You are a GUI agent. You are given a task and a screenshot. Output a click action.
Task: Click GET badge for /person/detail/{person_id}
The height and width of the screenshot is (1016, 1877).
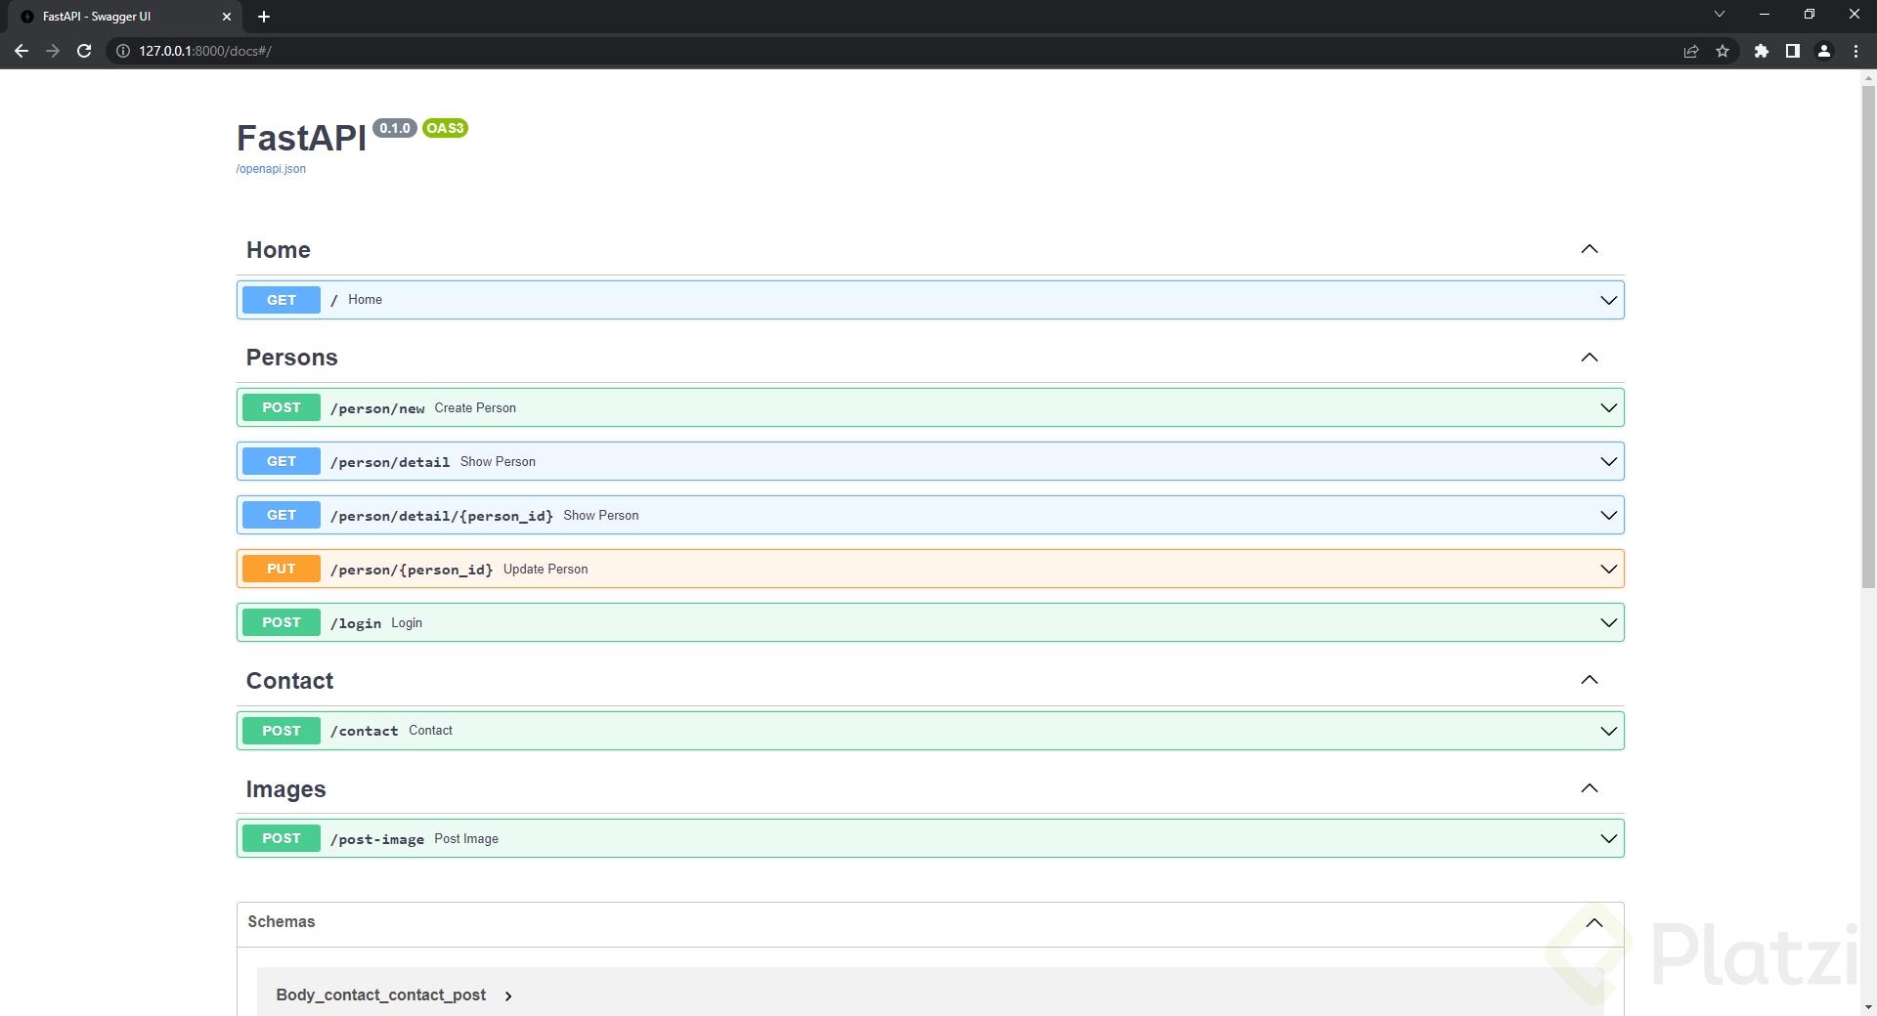coord(282,515)
